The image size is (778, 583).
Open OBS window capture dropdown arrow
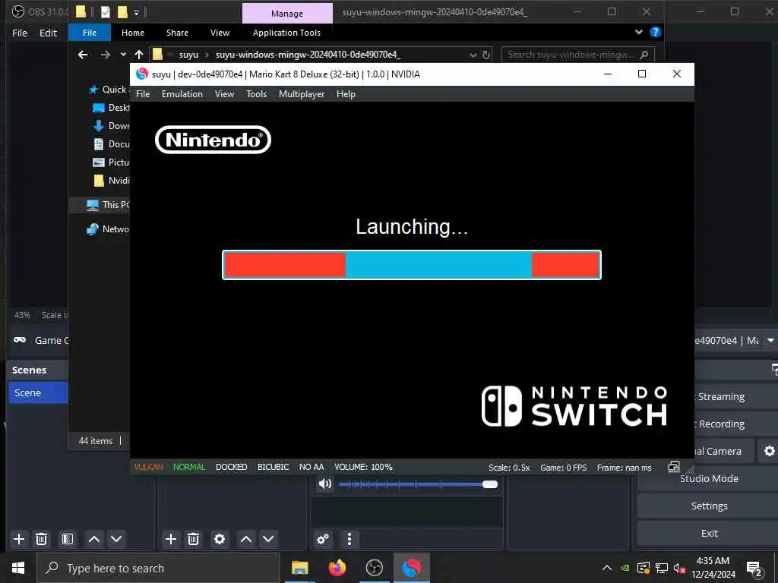(770, 341)
